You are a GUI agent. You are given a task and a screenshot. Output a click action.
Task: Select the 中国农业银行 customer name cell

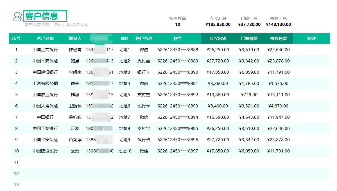(x=45, y=95)
